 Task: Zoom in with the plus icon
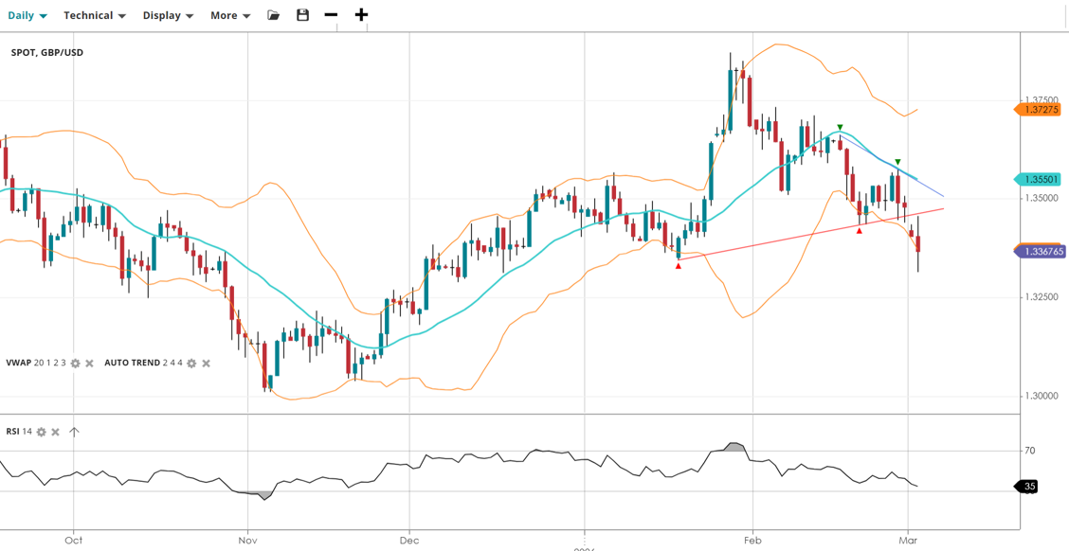[x=361, y=15]
